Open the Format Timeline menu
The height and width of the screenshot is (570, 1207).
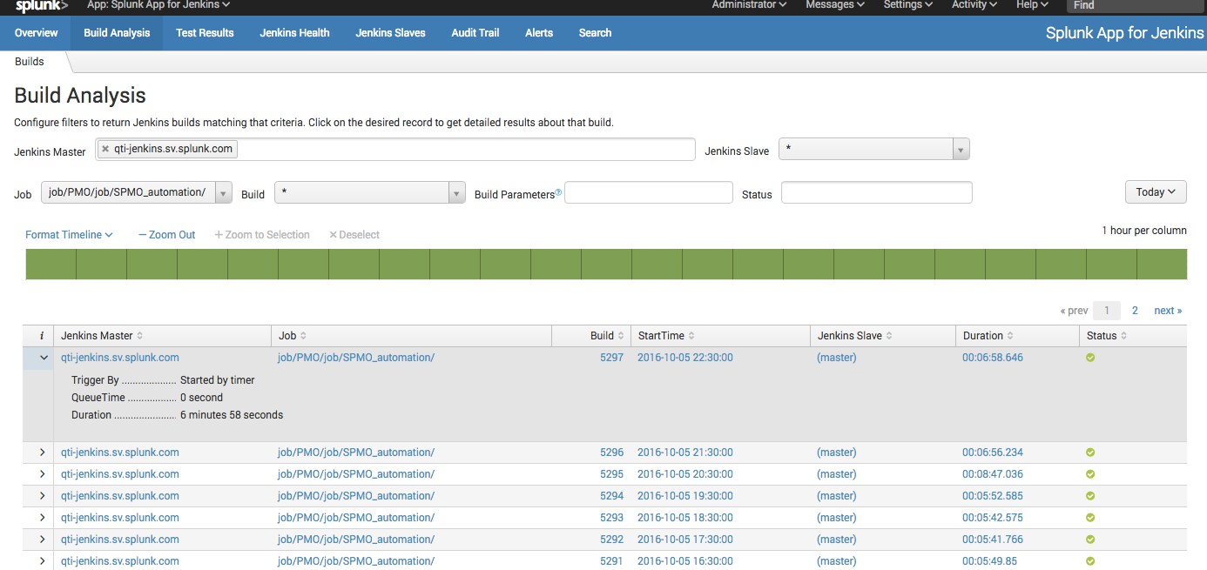pos(69,235)
